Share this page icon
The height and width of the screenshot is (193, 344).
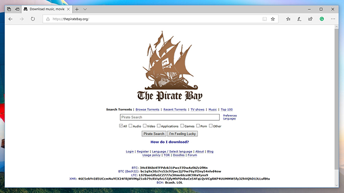310,19
